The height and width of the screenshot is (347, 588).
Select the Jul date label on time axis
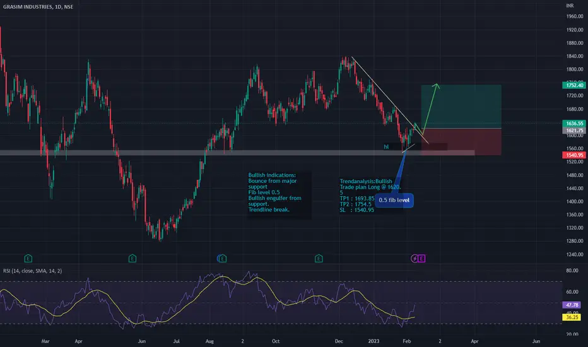click(176, 341)
